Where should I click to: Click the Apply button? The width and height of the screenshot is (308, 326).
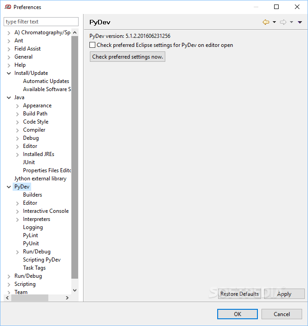coord(284,294)
